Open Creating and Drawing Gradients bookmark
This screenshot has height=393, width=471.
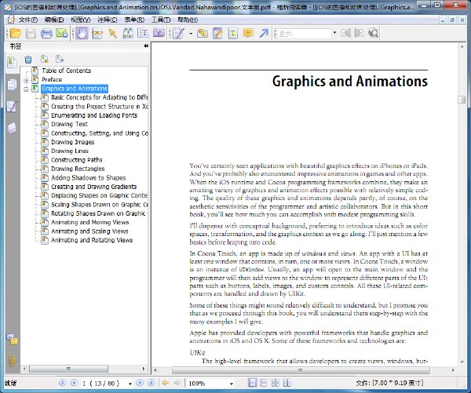click(x=93, y=187)
